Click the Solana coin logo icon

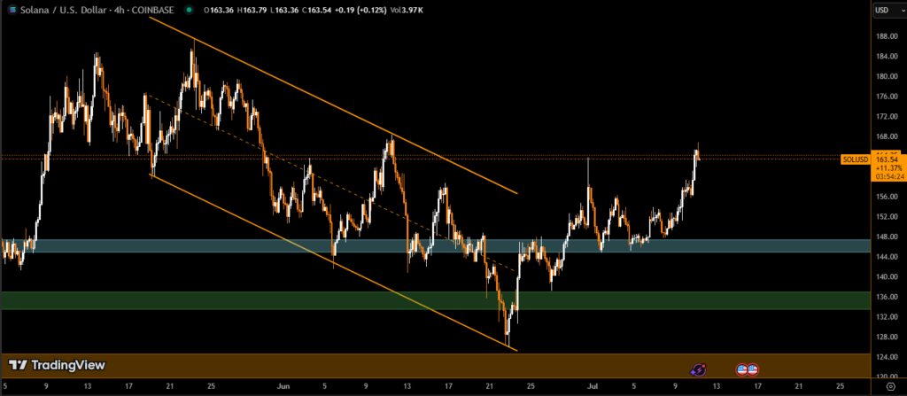9,10
